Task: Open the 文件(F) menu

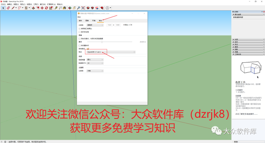Action: point(3,4)
